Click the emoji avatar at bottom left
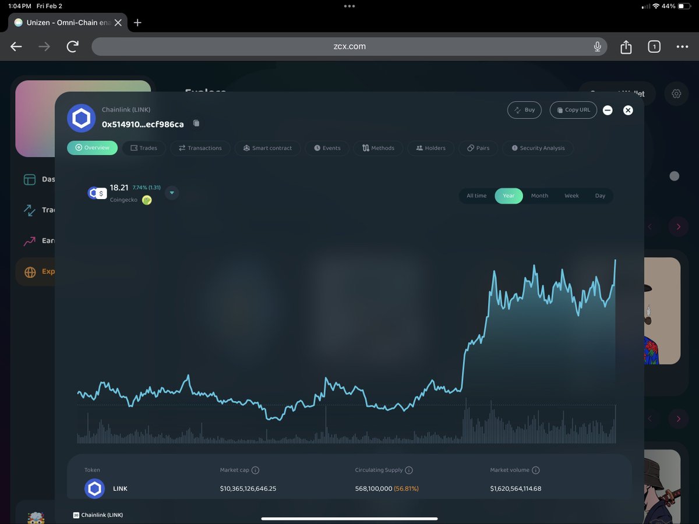The image size is (699, 524). point(36,517)
